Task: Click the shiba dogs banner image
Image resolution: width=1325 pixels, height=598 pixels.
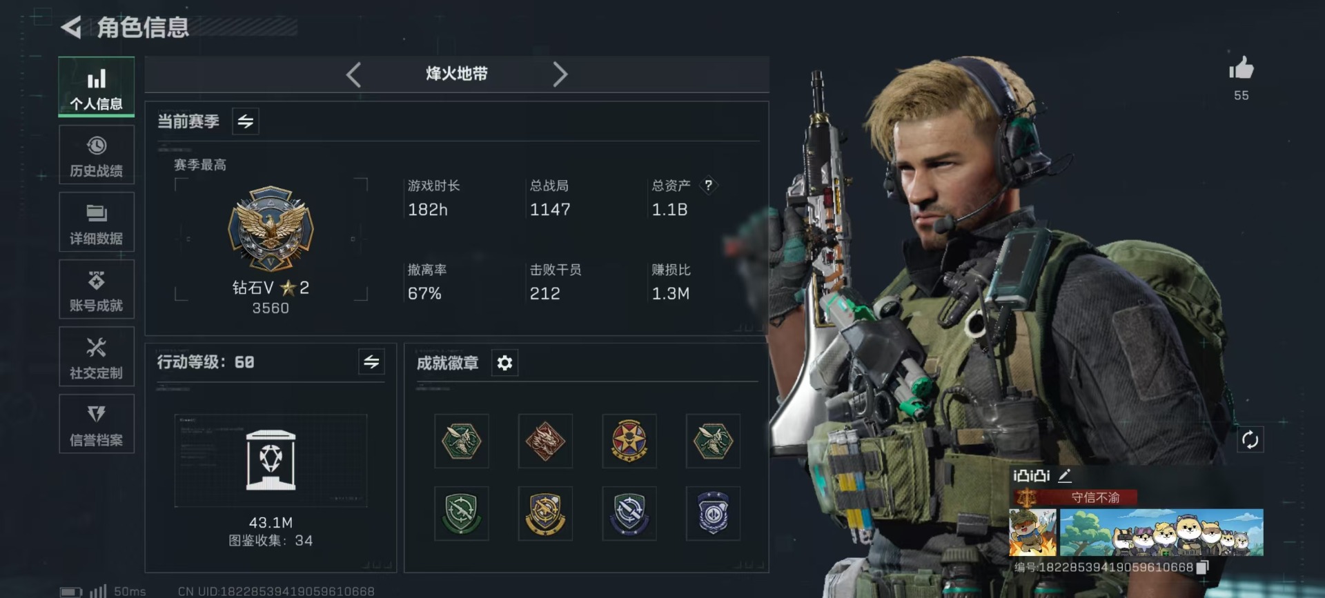Action: pyautogui.click(x=1161, y=532)
